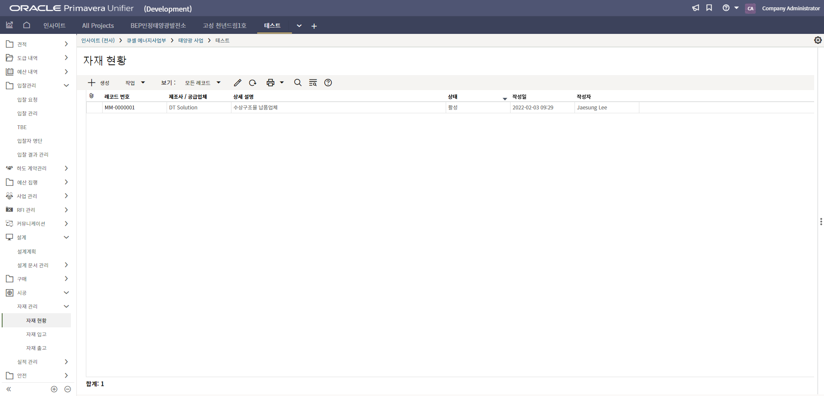
Task: Open the 고성 천년드림1호 tab
Action: [225, 26]
